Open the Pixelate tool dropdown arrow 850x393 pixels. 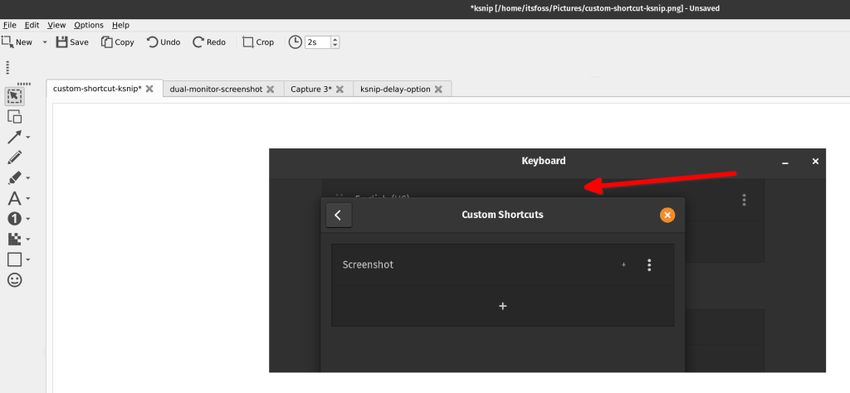(x=28, y=240)
